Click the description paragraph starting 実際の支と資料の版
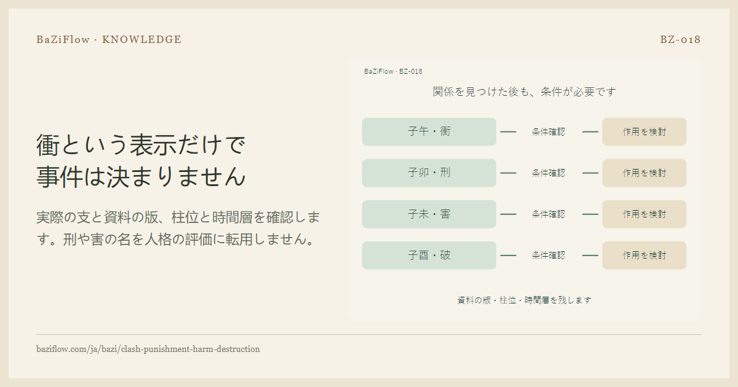The image size is (738, 387). 179,228
